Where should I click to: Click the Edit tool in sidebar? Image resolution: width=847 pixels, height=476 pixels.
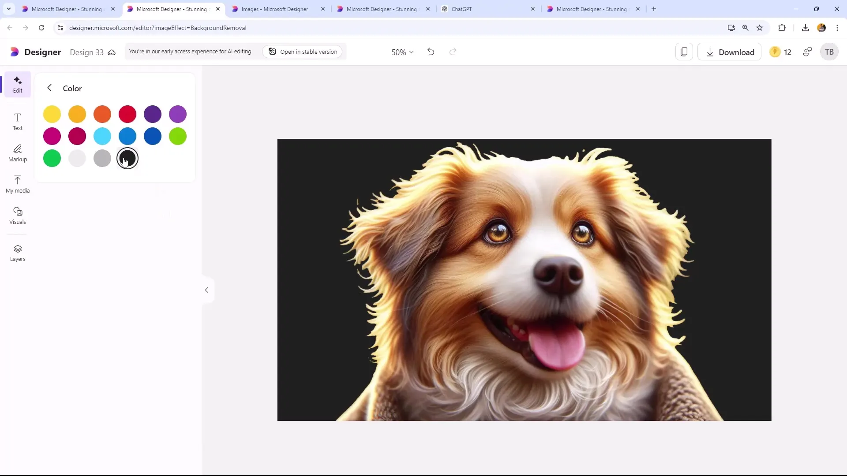click(17, 84)
